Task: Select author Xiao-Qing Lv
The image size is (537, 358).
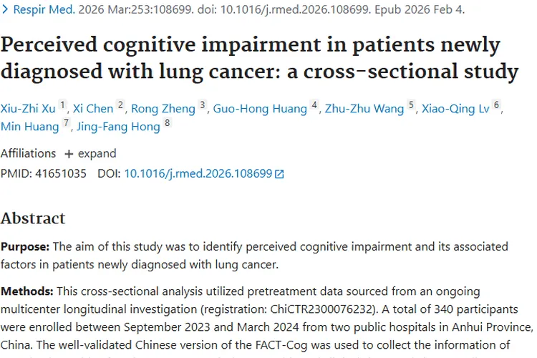Action: 455,109
